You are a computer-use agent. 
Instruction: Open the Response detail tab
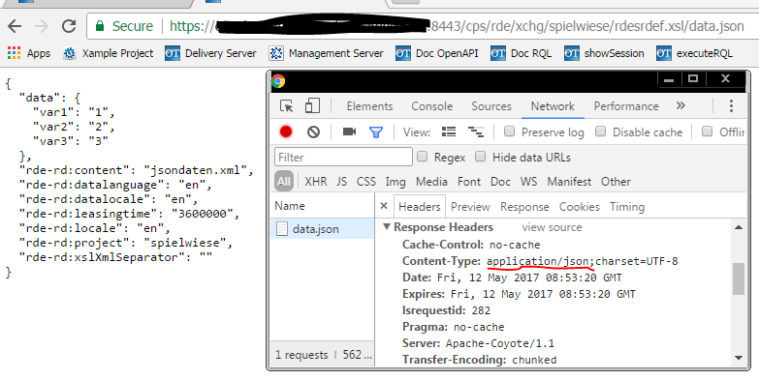coord(524,207)
